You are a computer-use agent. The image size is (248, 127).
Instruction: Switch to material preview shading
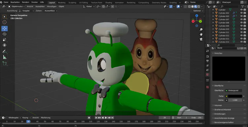(x=196, y=7)
